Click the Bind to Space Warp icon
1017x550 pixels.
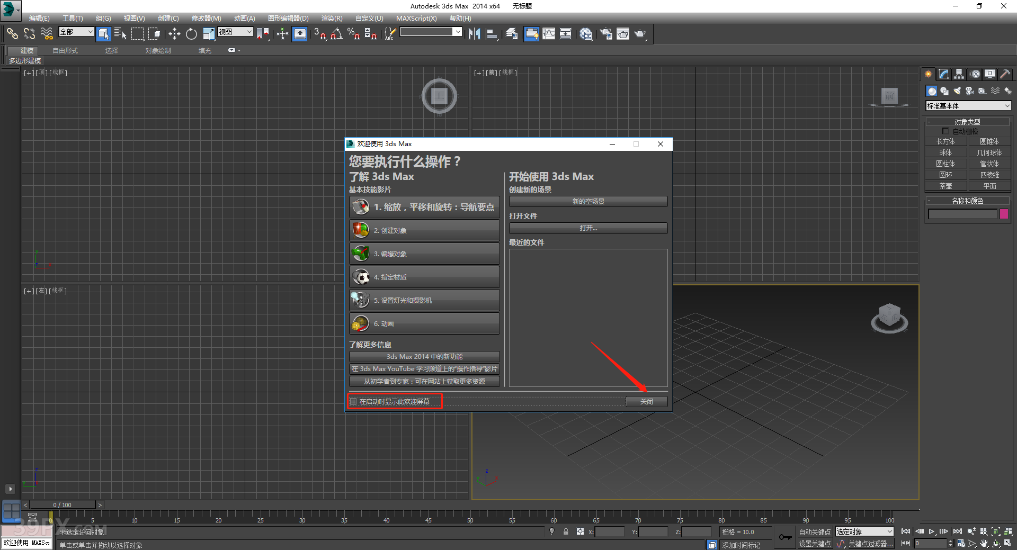point(47,34)
